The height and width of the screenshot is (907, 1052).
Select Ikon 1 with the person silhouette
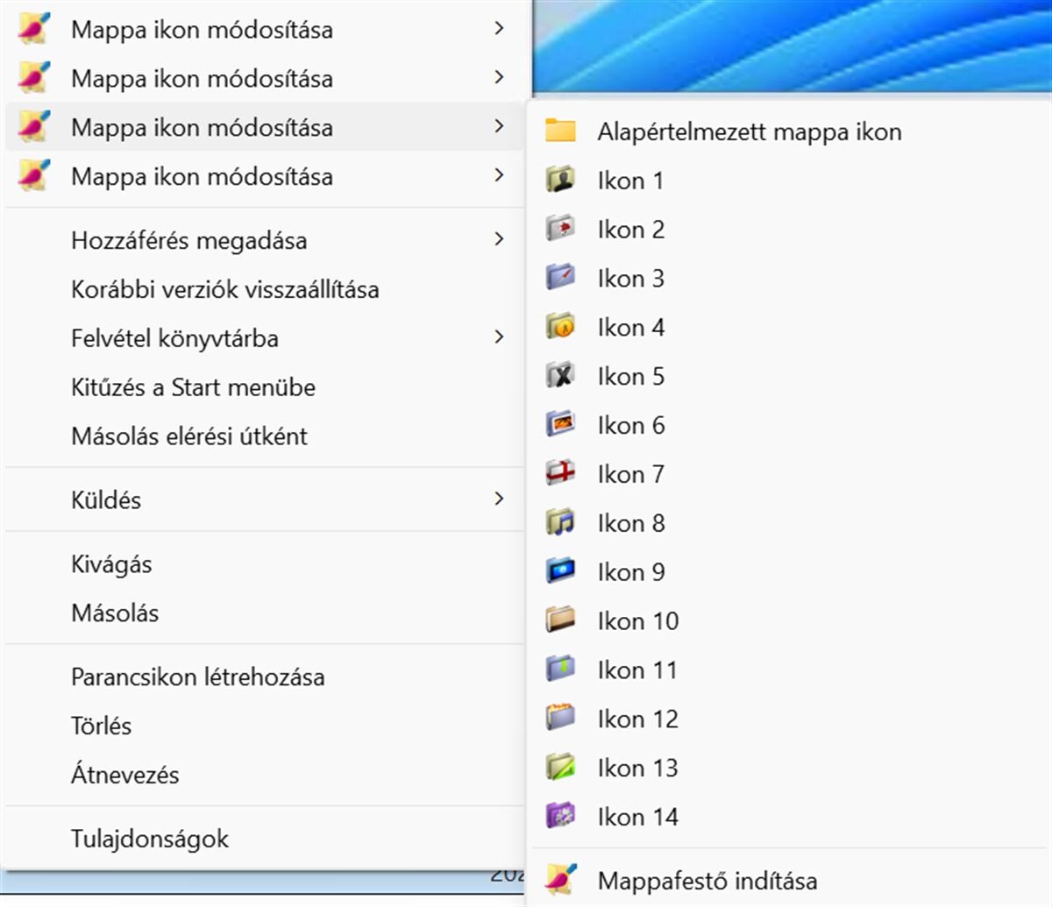[629, 181]
